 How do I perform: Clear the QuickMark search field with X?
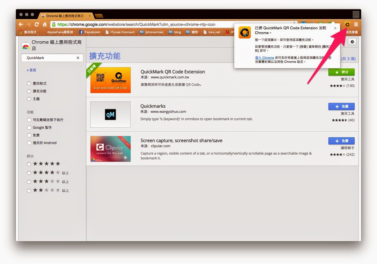click(78, 58)
